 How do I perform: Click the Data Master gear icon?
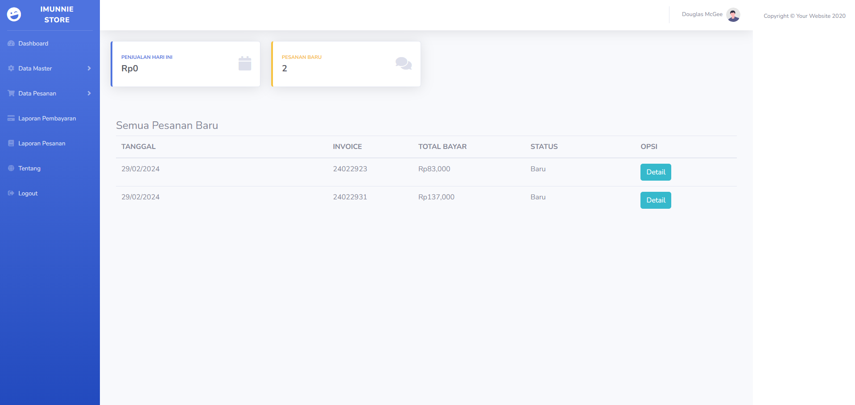coord(11,68)
